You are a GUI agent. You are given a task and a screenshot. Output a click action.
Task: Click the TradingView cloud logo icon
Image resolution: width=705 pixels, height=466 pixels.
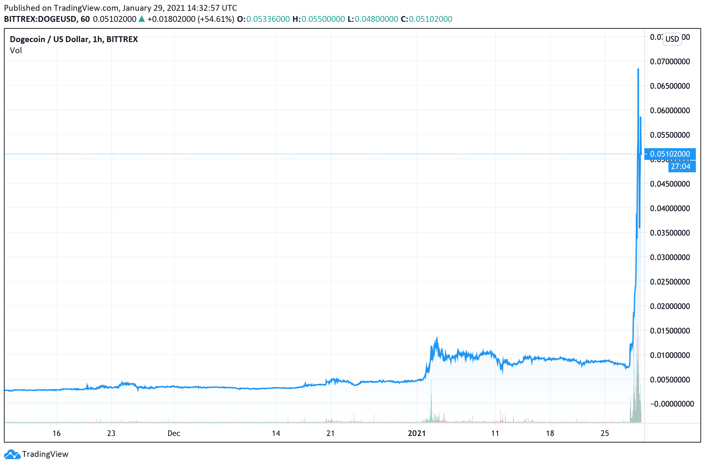(x=12, y=454)
